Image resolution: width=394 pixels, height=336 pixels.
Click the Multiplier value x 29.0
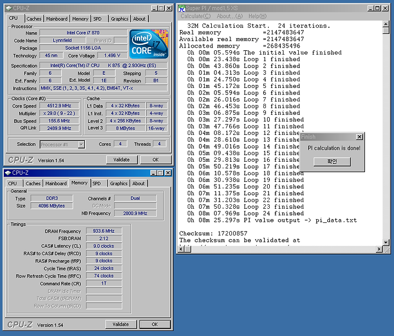click(x=59, y=113)
